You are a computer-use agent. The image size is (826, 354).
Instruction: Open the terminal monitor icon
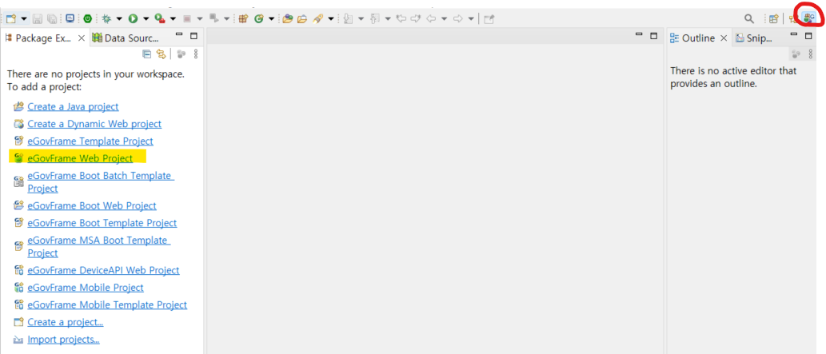70,18
